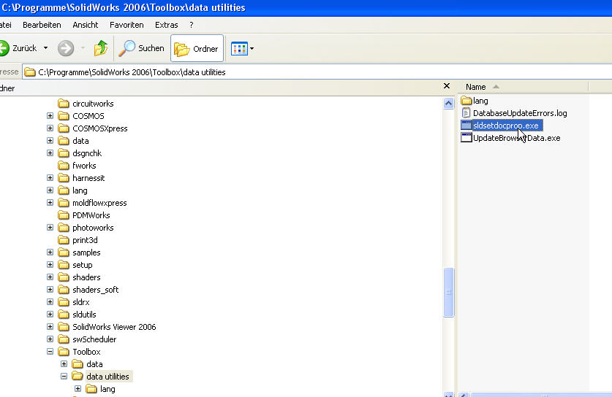
Task: Click the PDMWorks folder icon
Action: (x=63, y=215)
